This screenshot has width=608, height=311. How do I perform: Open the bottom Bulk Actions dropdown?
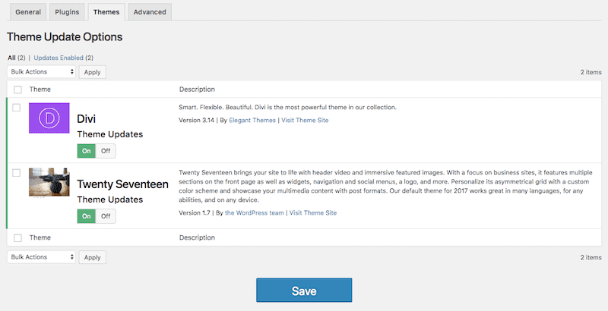click(42, 257)
